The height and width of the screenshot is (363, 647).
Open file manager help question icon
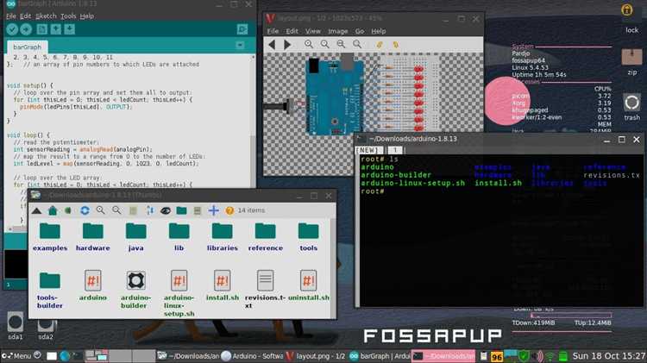pyautogui.click(x=229, y=210)
